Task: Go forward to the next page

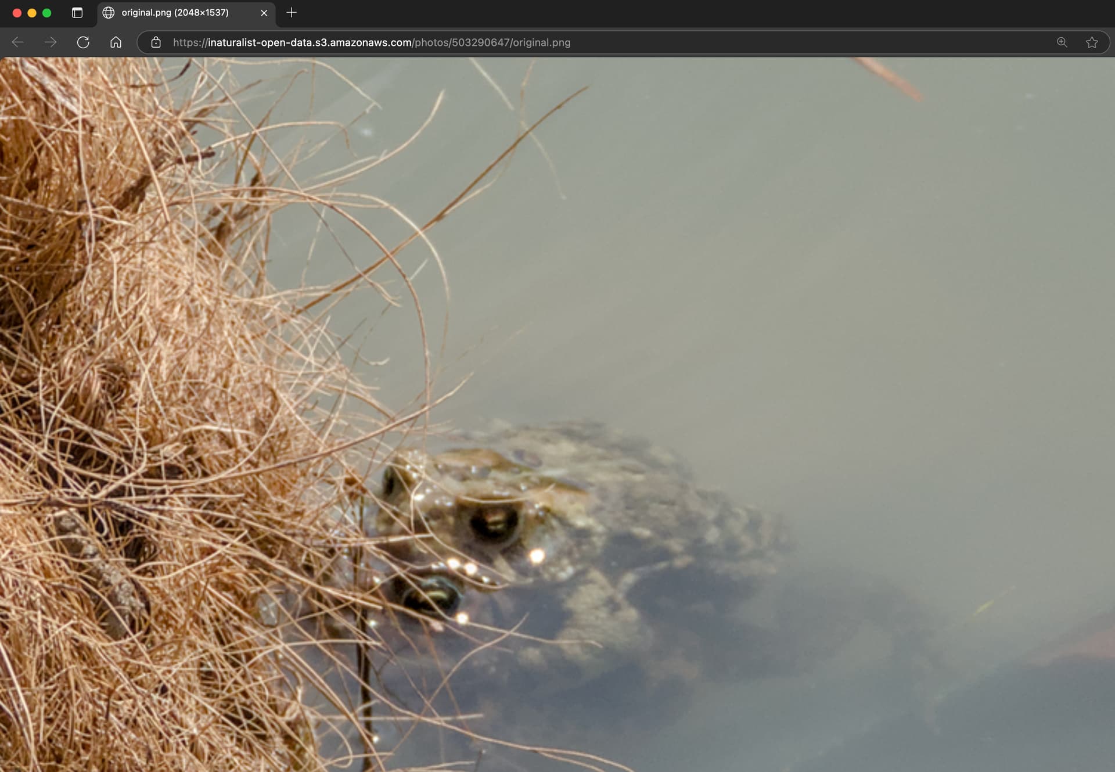Action: tap(51, 42)
